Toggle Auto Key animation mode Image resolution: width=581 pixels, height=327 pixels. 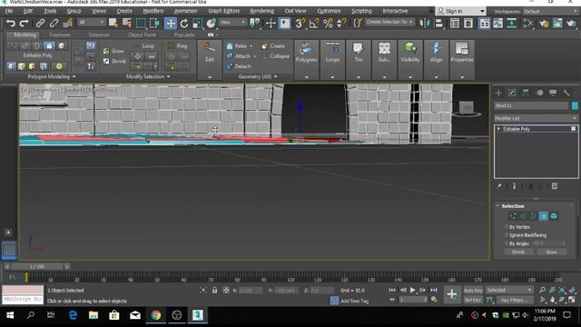(x=473, y=290)
